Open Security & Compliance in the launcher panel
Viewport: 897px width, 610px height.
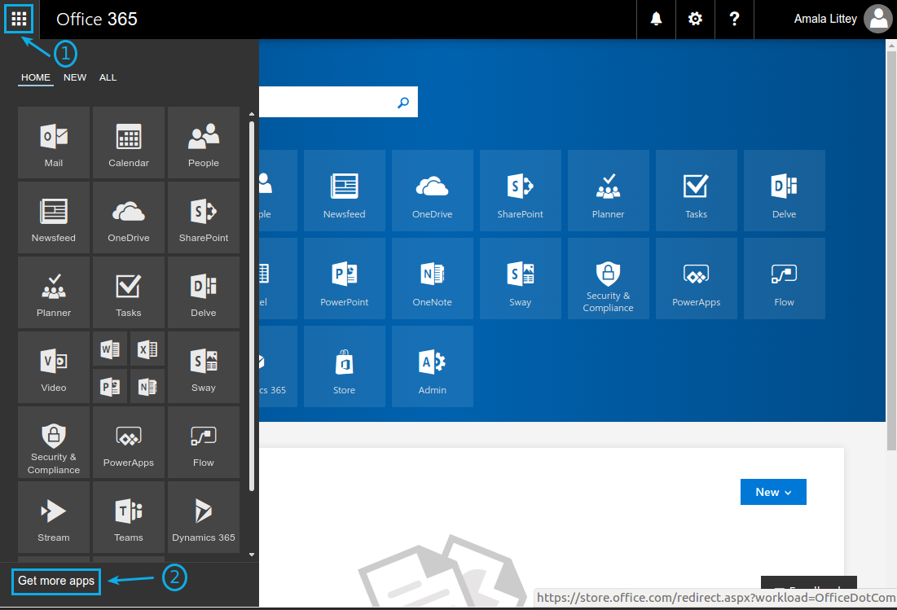(x=54, y=442)
